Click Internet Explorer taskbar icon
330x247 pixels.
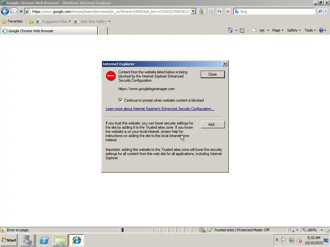point(76,240)
